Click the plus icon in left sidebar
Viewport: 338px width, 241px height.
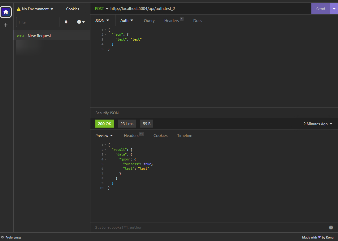click(x=6, y=25)
